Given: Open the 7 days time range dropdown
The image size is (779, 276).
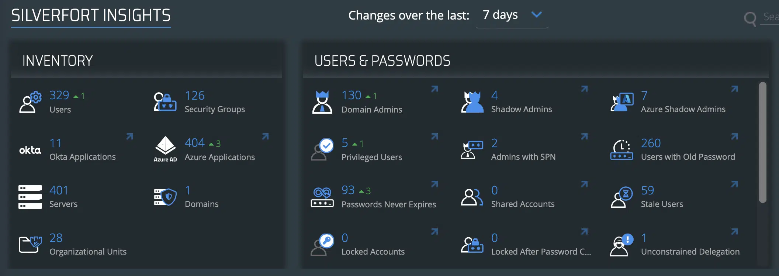Looking at the screenshot, I should (x=512, y=15).
